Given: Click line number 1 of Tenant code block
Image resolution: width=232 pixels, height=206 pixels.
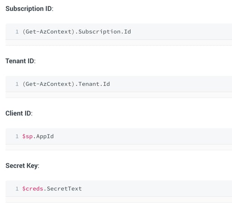Looking at the screenshot, I should click(17, 84).
